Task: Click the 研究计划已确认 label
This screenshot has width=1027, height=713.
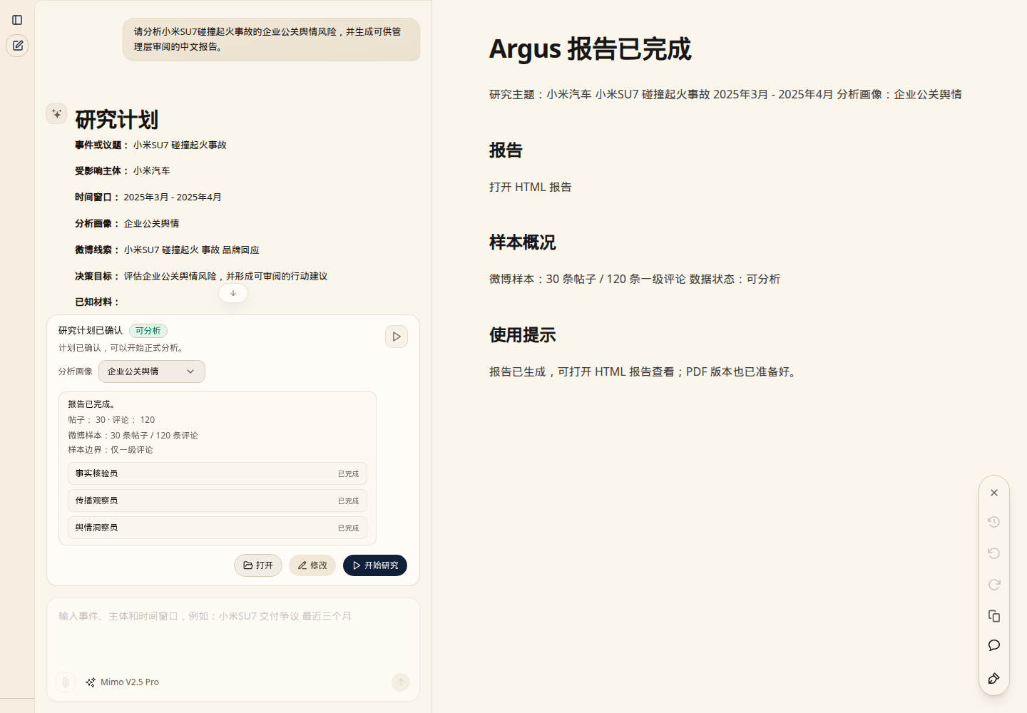Action: pyautogui.click(x=91, y=331)
